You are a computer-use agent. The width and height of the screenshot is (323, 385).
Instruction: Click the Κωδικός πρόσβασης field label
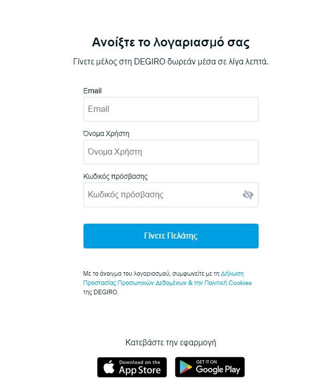tap(115, 177)
